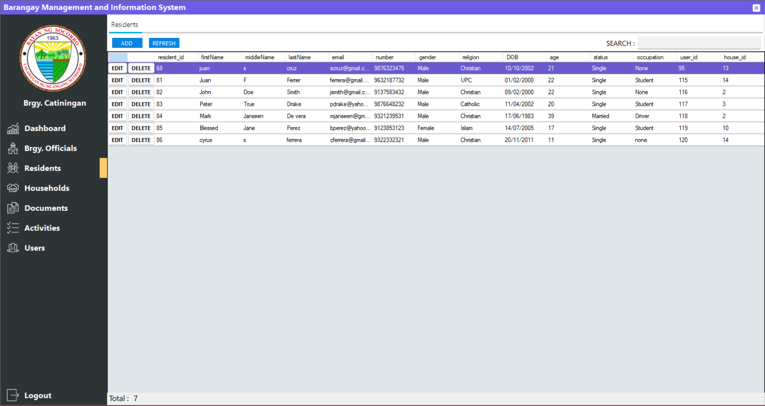Click the 'Female' gender cell
Image resolution: width=765 pixels, height=406 pixels.
pyautogui.click(x=437, y=128)
